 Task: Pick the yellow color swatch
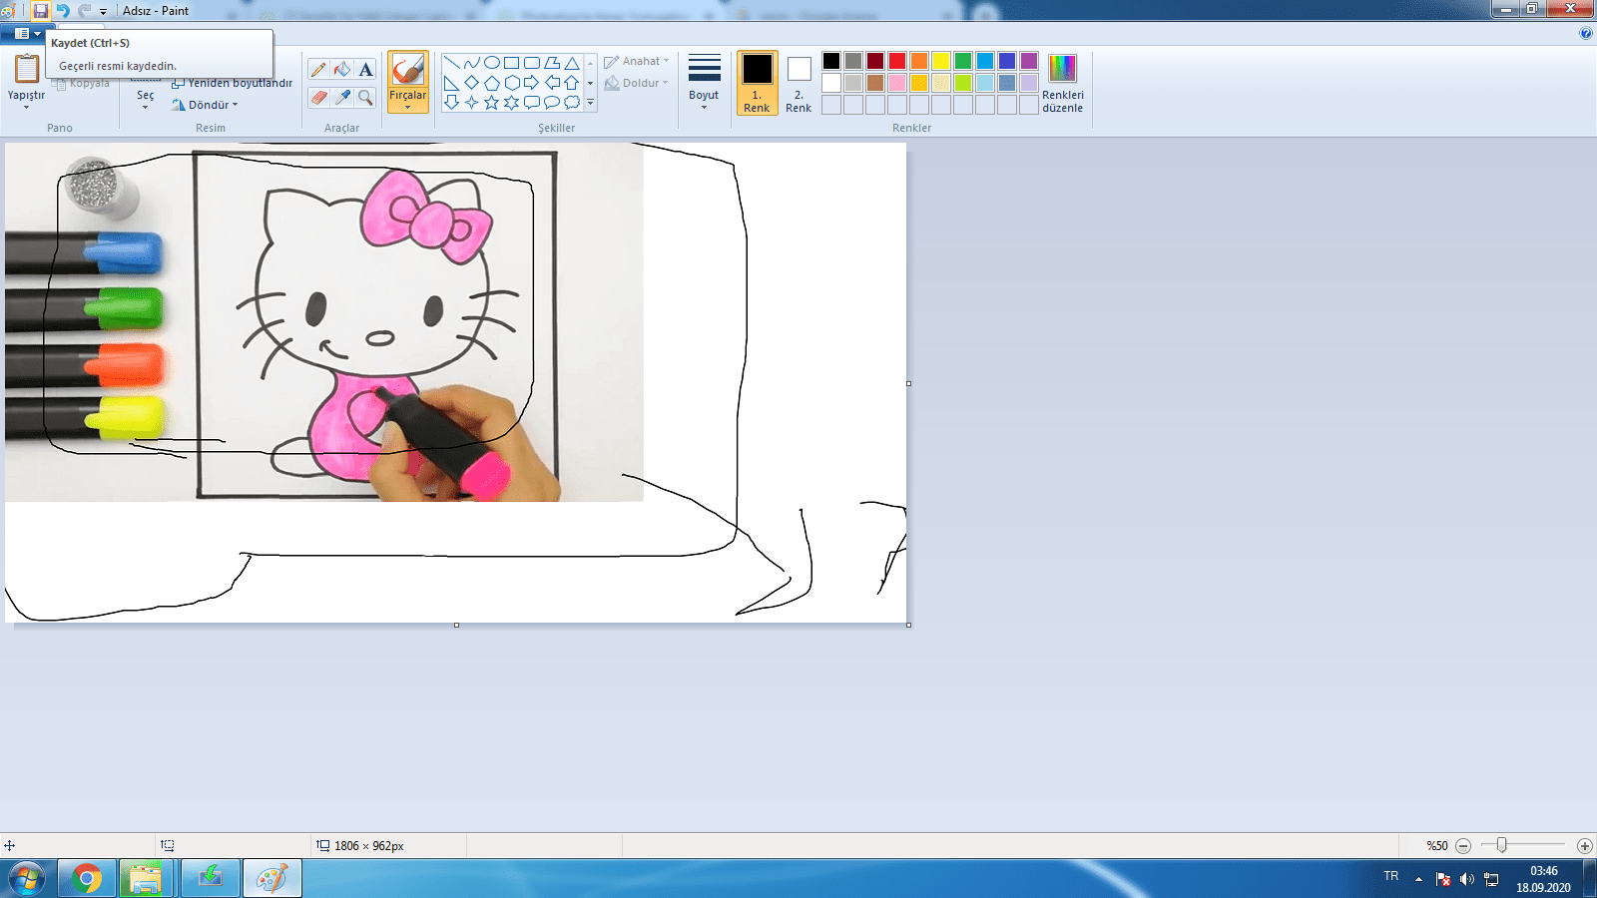coord(941,61)
